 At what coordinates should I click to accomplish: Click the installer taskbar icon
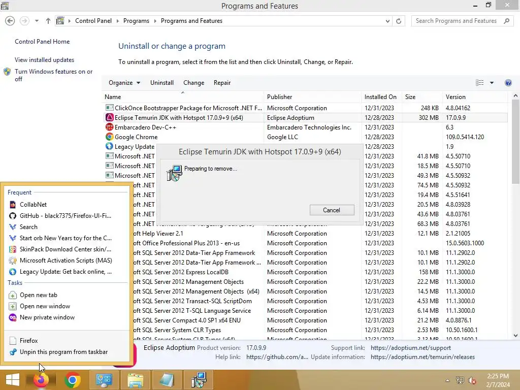point(199,380)
